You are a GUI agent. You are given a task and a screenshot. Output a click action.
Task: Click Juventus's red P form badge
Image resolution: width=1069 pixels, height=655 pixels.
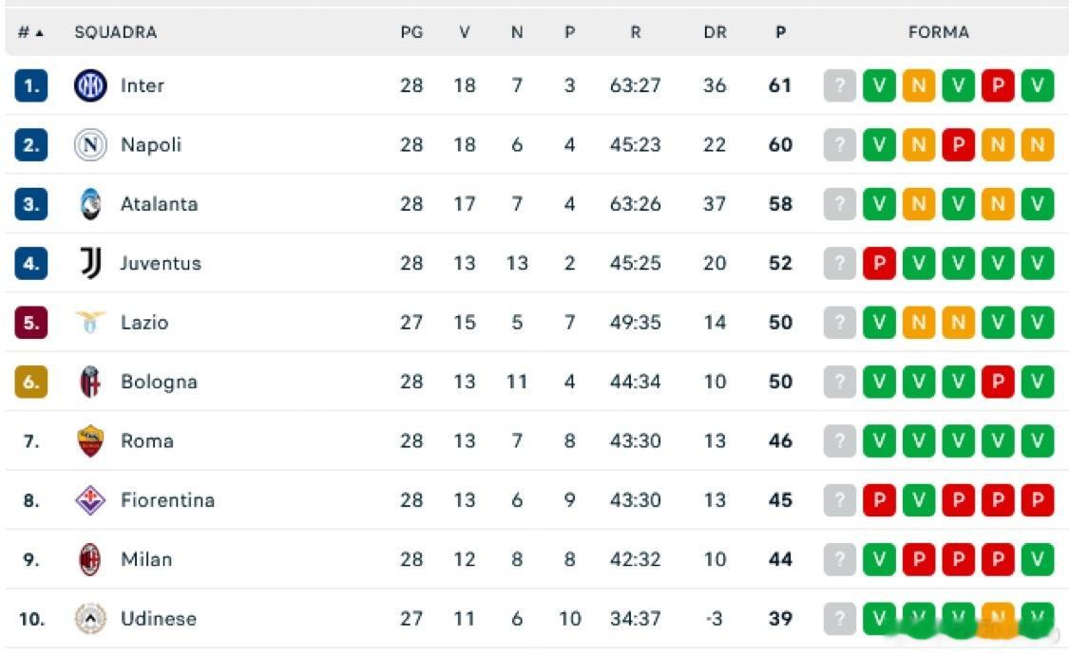click(879, 264)
